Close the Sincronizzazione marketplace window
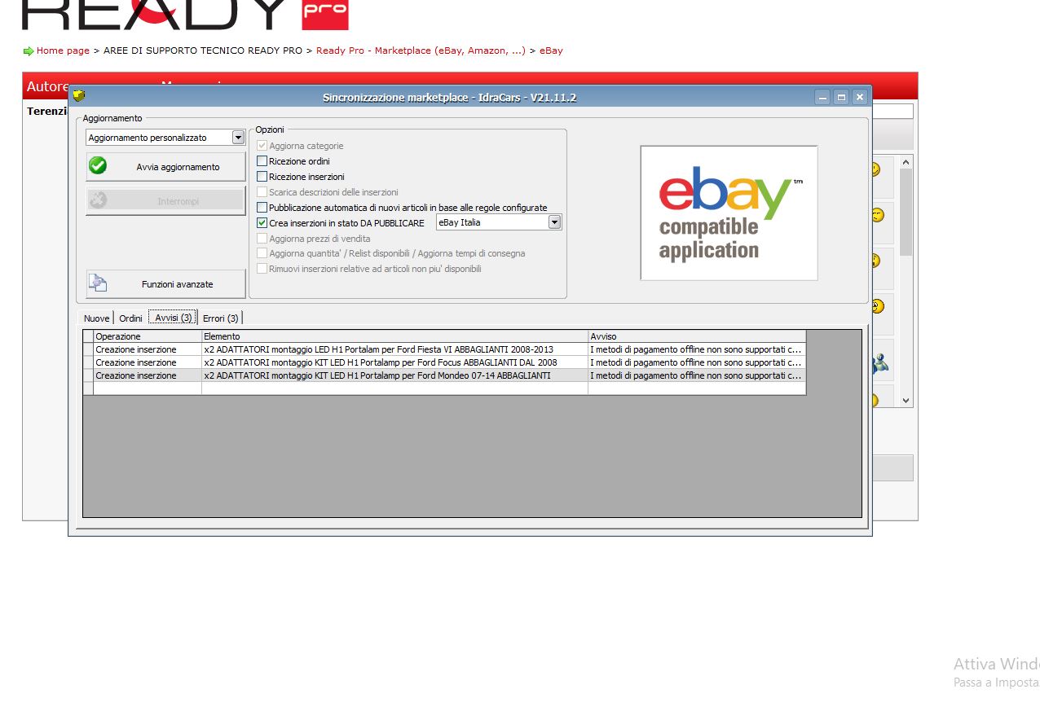1040x711 pixels. 860,97
